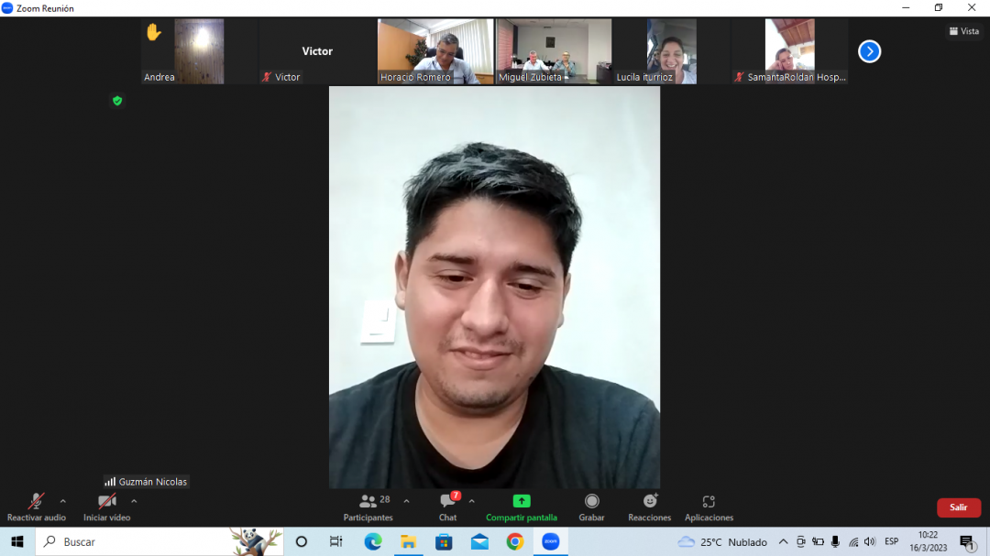This screenshot has height=556, width=990.
Task: Show hidden system tray icons
Action: click(x=783, y=541)
